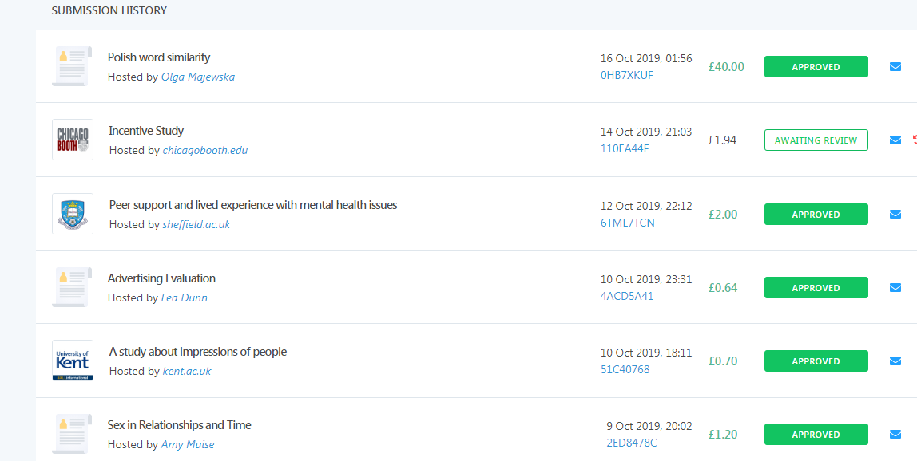Image resolution: width=917 pixels, height=461 pixels.
Task: Open researcher link Lea Dunn
Action: pos(185,297)
